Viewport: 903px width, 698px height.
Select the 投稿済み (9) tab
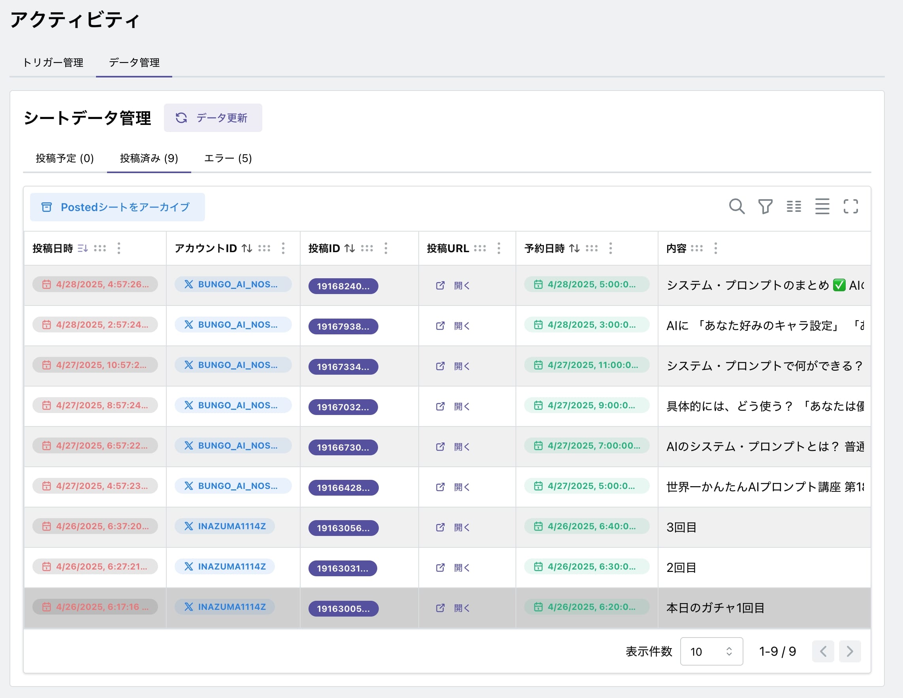pos(149,158)
